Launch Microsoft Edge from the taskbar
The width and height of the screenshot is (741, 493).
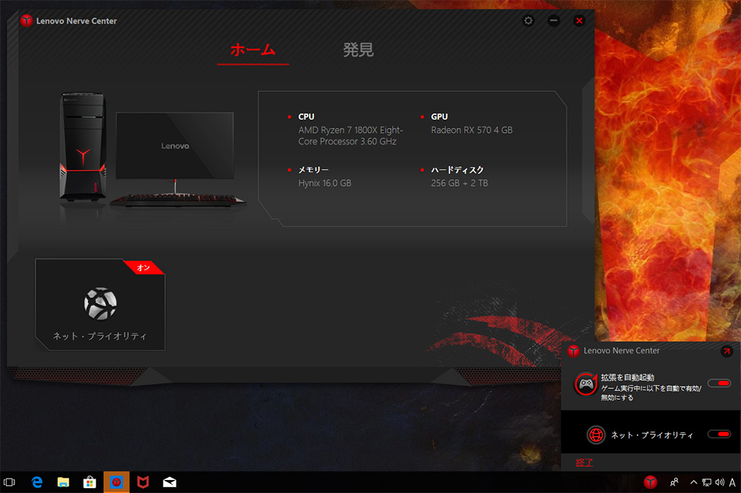[x=36, y=481]
